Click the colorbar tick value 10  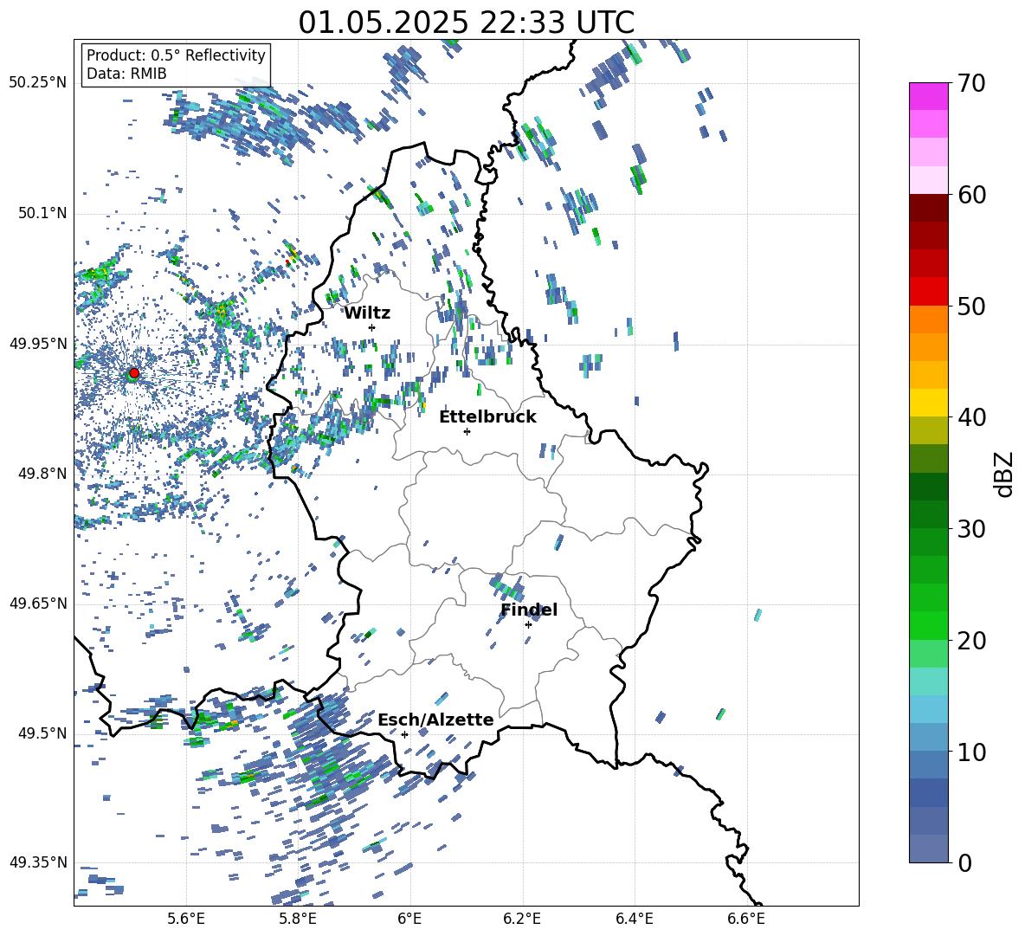pos(971,752)
